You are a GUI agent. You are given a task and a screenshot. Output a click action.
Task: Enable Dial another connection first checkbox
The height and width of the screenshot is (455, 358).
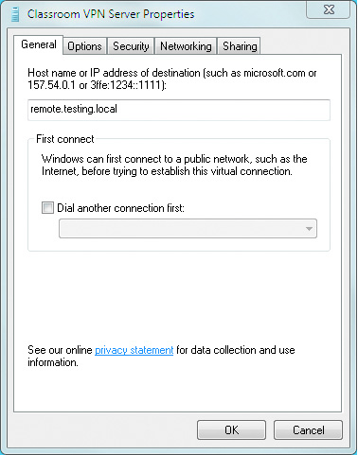(x=47, y=208)
